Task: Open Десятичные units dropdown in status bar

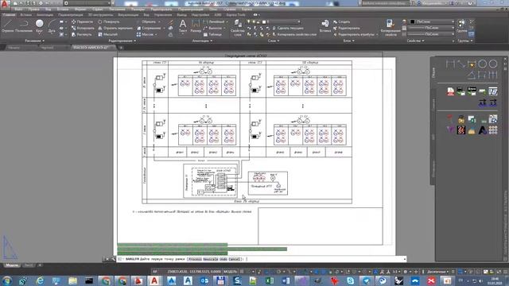Action: tap(438, 272)
